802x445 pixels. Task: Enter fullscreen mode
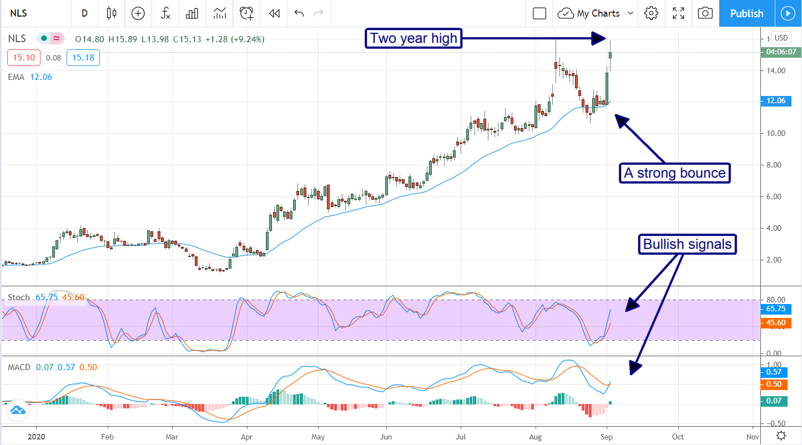678,13
